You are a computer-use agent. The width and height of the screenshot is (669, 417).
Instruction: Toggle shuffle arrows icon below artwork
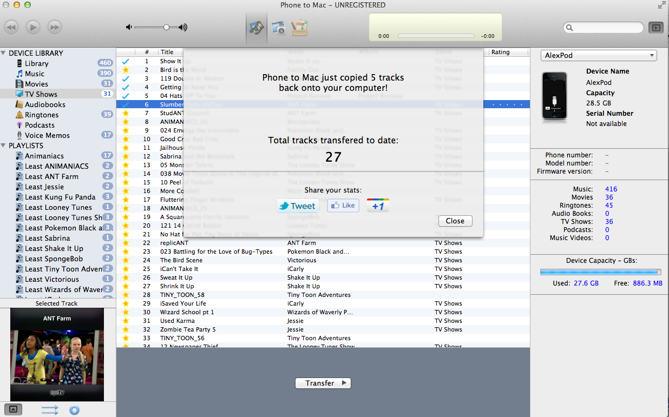(x=50, y=410)
